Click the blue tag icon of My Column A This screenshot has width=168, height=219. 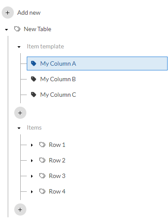coord(34,63)
